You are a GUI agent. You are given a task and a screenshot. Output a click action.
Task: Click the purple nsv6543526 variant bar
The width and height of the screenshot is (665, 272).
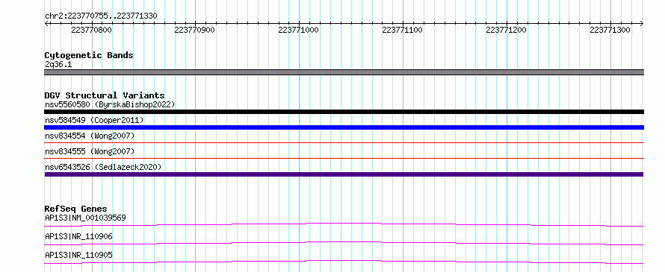(344, 174)
